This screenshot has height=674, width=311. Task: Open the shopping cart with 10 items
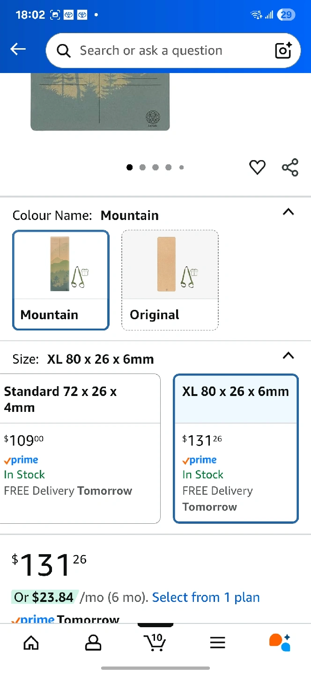click(155, 642)
